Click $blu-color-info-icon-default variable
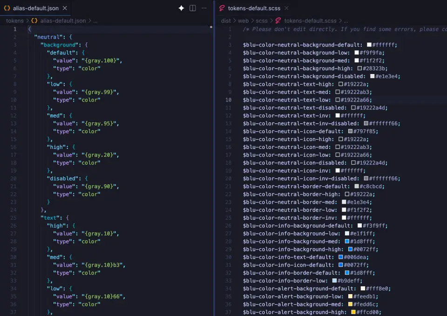The width and height of the screenshot is (447, 316). pyautogui.click(x=288, y=265)
